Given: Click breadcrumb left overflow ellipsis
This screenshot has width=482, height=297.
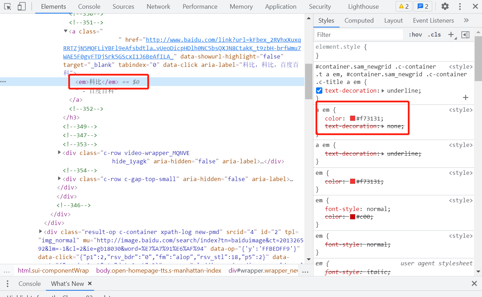Looking at the screenshot, I should pyautogui.click(x=7, y=271).
